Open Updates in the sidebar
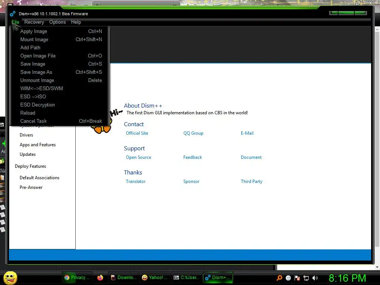Image resolution: width=380 pixels, height=285 pixels. [x=27, y=154]
